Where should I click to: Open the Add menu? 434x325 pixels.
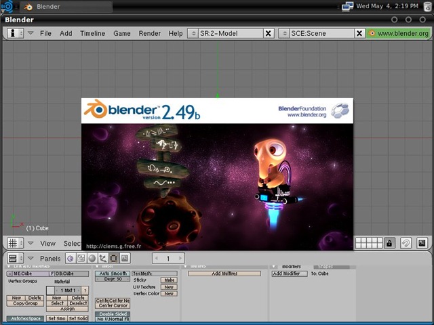[x=66, y=33]
